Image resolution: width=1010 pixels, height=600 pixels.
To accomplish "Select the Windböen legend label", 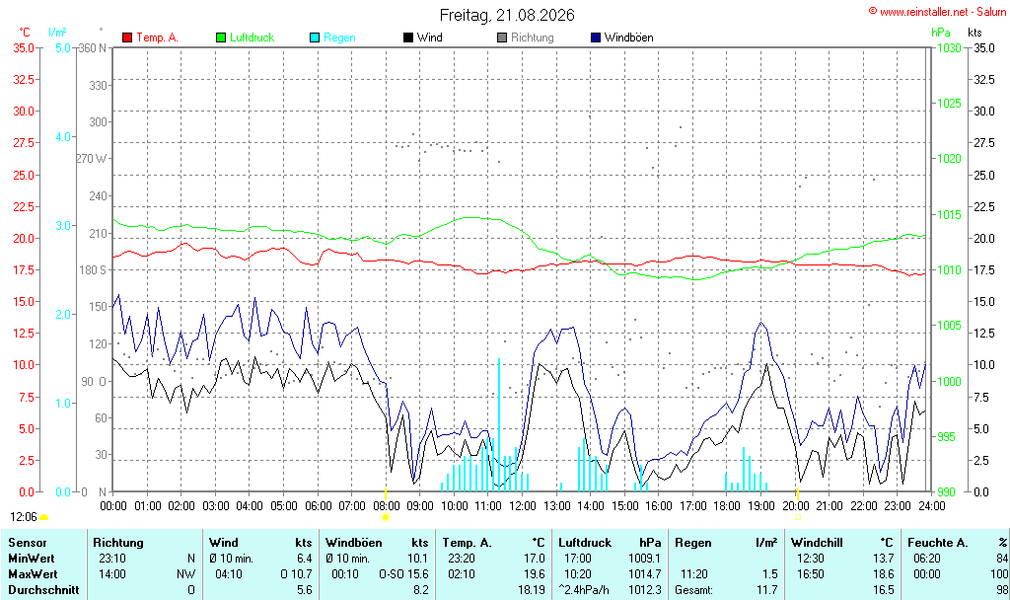I will pyautogui.click(x=629, y=37).
